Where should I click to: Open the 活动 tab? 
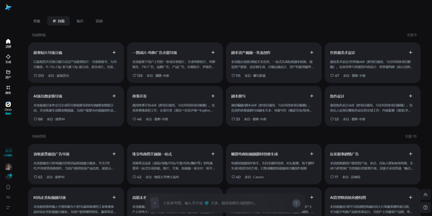pyautogui.click(x=99, y=21)
